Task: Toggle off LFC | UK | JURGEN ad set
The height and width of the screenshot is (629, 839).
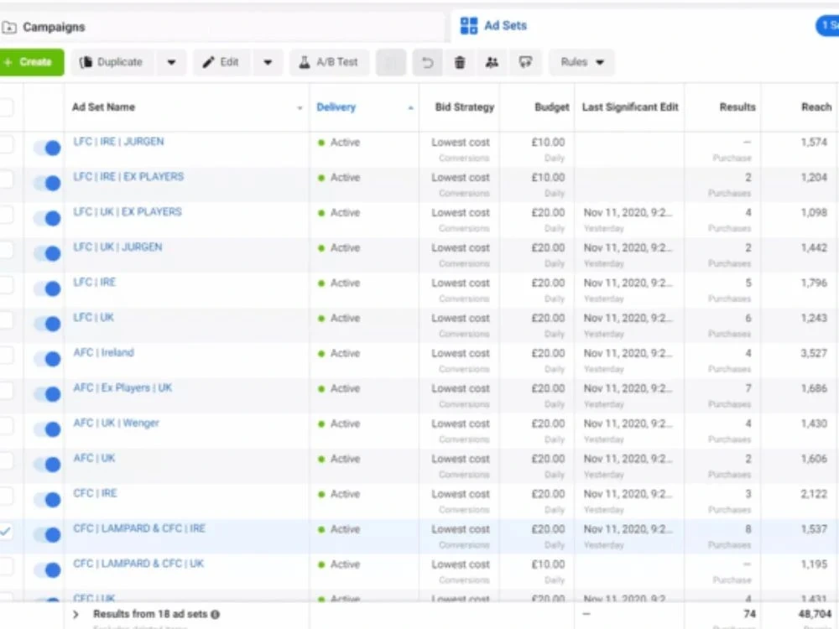Action: click(47, 253)
